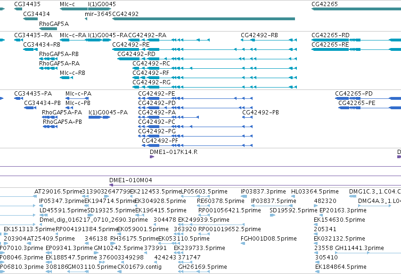Select protein CG42492-PB label
Screen dimensions: 401x274
coord(261,113)
